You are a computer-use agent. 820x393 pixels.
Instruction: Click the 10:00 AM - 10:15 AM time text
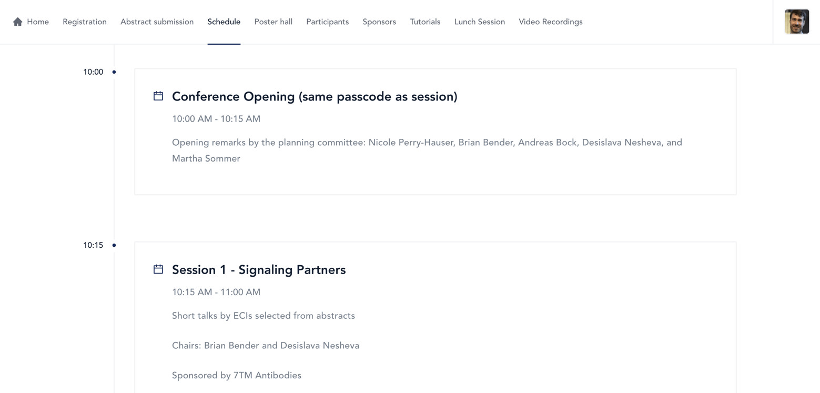tap(216, 119)
